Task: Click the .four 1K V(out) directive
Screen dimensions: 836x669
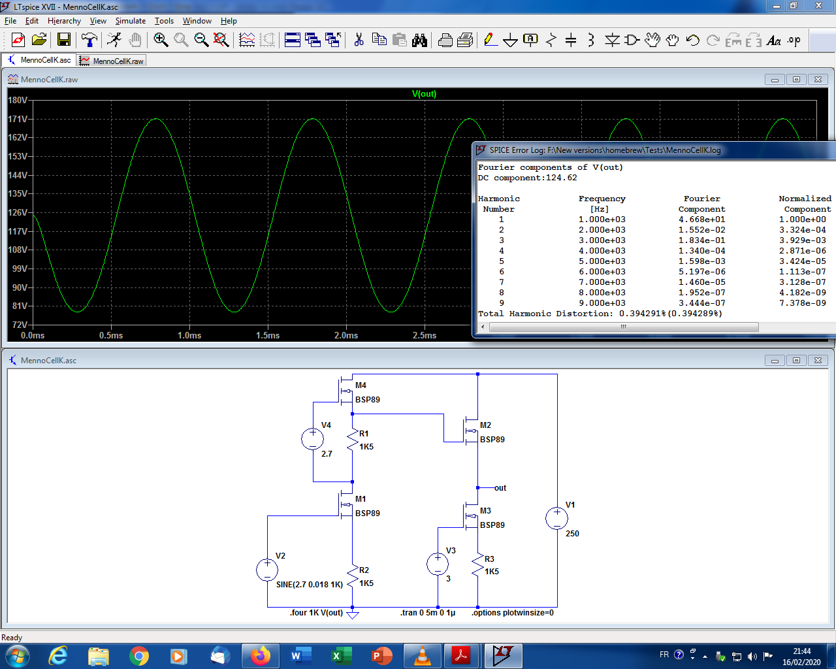Action: (x=316, y=613)
